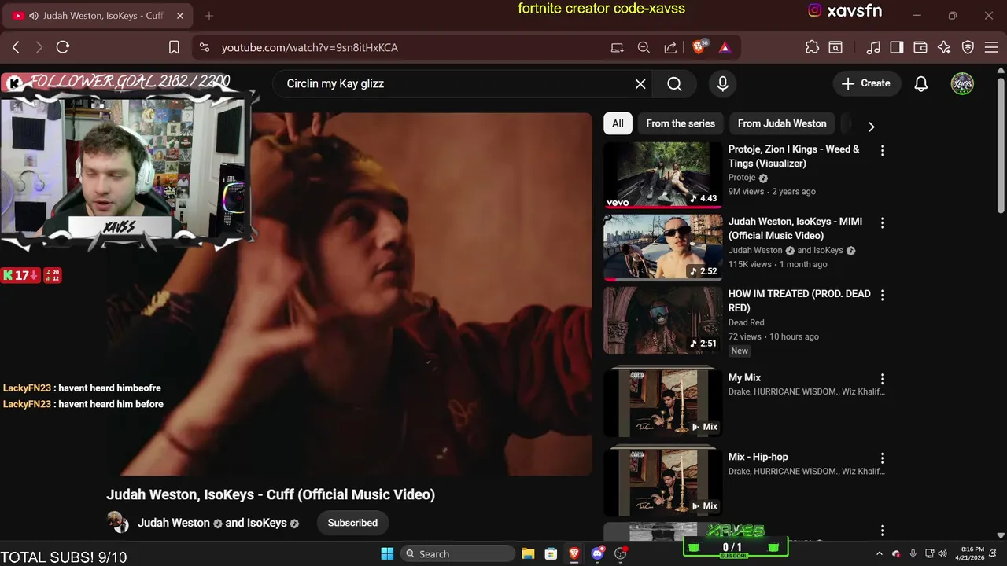Open the Judah Weston channel avatar
Viewport: 1007px width, 566px height.
click(x=118, y=522)
